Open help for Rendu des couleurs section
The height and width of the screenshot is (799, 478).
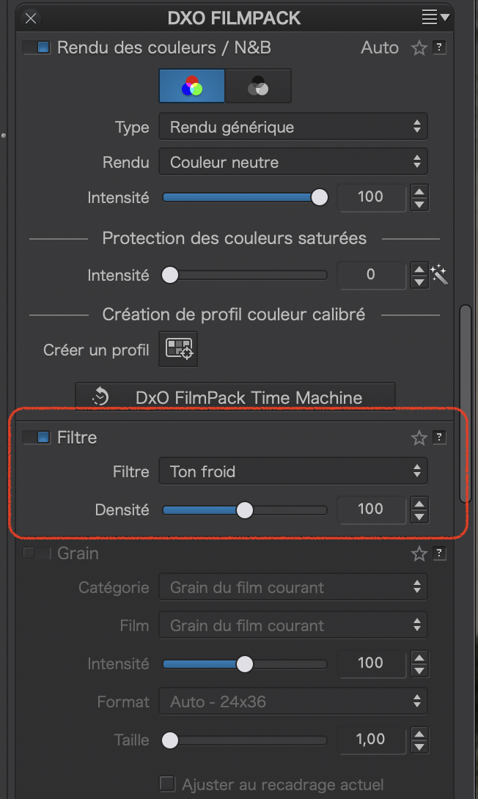pos(439,48)
